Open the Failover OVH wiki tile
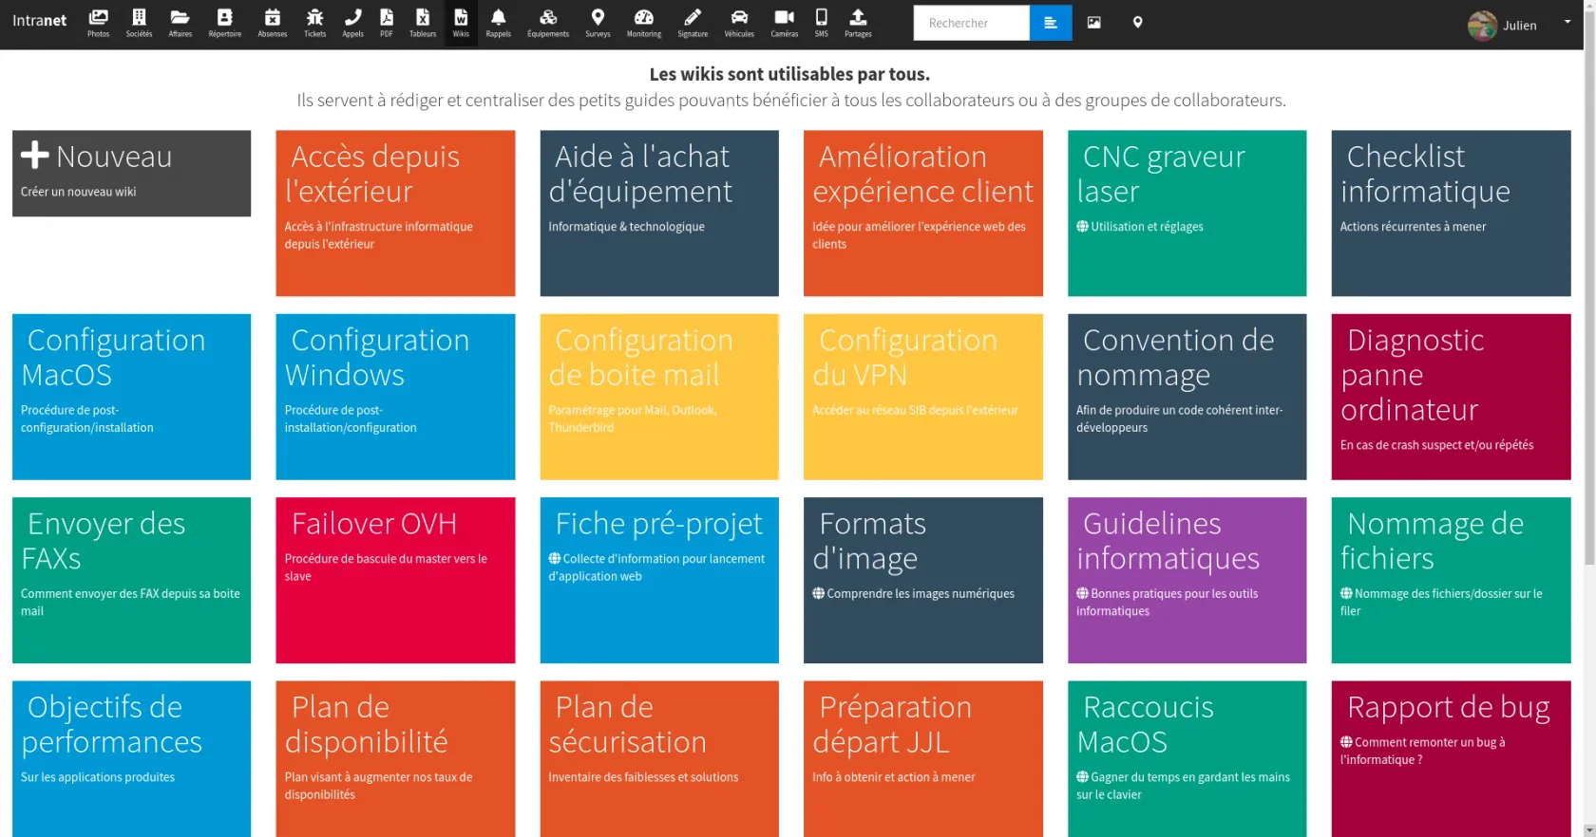Image resolution: width=1596 pixels, height=837 pixels. (x=395, y=579)
